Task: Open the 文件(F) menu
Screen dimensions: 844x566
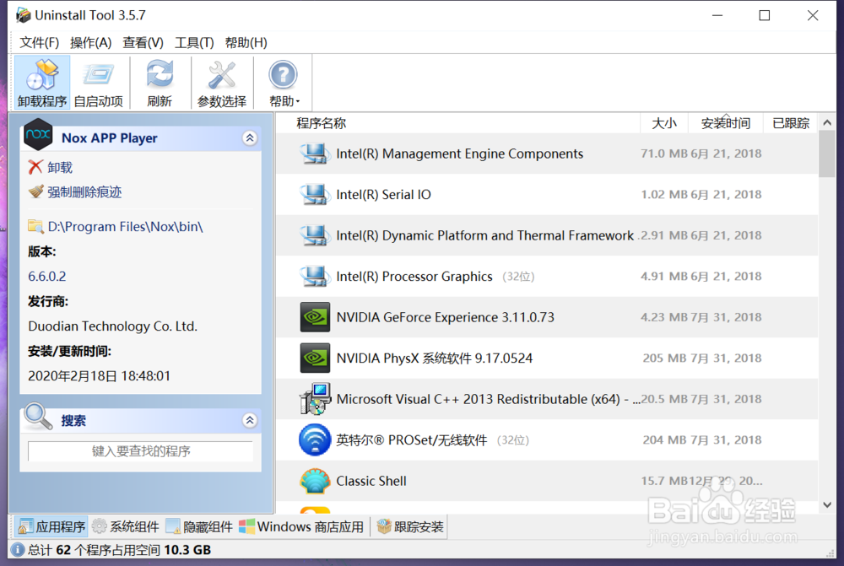Action: [40, 42]
